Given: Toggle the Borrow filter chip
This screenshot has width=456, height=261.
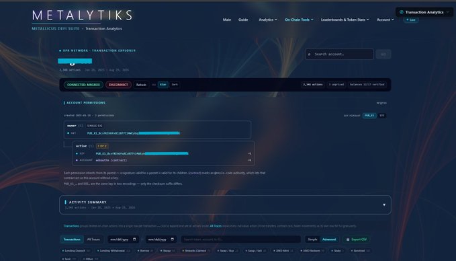Looking at the screenshot, I should (x=146, y=251).
